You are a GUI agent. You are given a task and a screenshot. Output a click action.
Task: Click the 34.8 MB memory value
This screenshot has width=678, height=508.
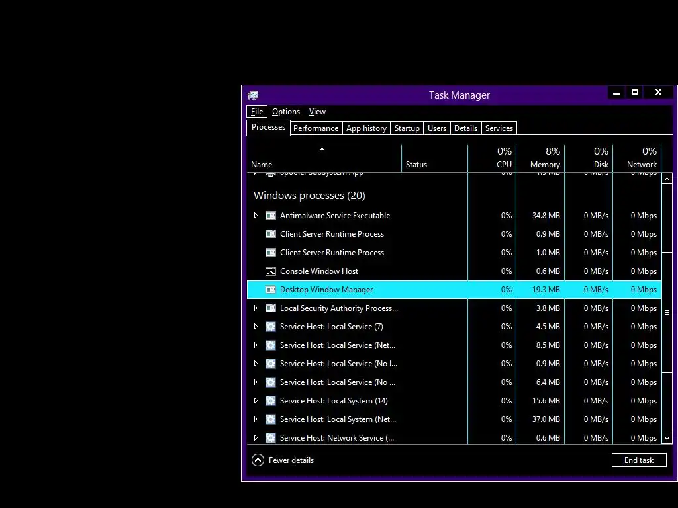pos(546,216)
